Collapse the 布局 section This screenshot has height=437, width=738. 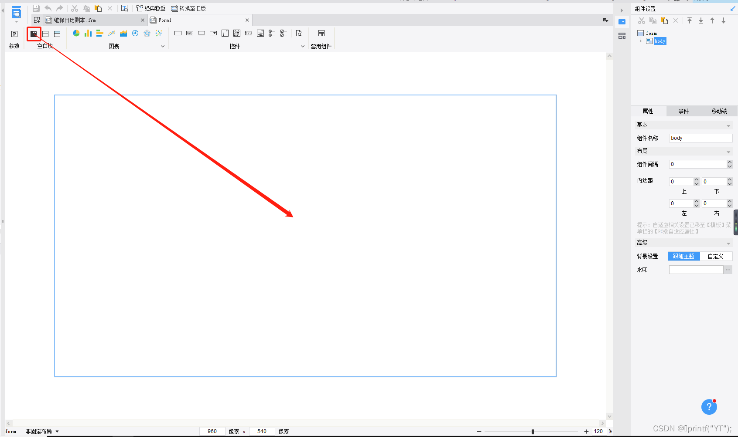pos(728,152)
